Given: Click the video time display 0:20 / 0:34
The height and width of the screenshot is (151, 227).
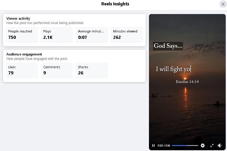Looking at the screenshot, I should tap(164, 145).
